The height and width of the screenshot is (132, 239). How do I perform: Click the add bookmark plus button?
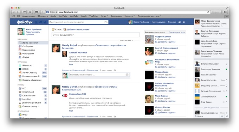(x=43, y=12)
